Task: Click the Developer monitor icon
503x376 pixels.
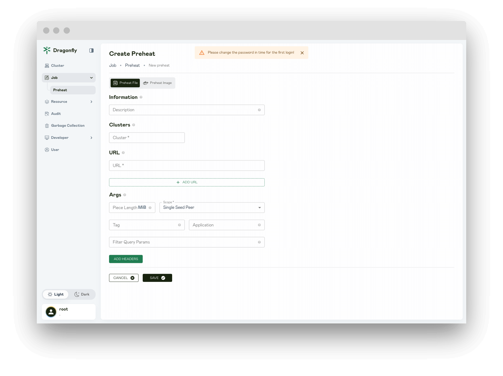Action: 47,138
